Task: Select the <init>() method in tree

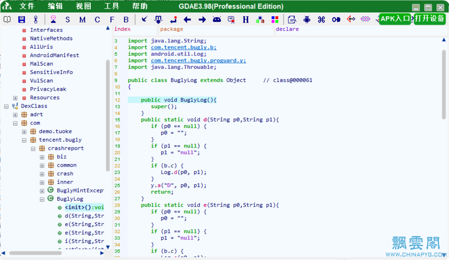Action: 84,207
